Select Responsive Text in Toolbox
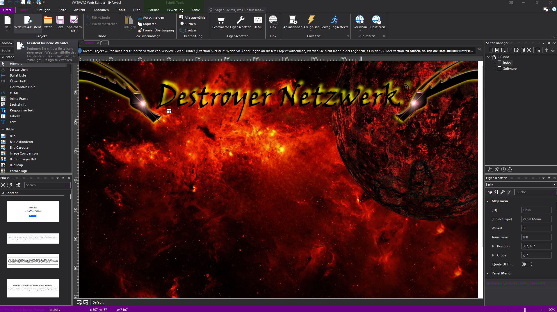557x312 pixels. [x=22, y=110]
